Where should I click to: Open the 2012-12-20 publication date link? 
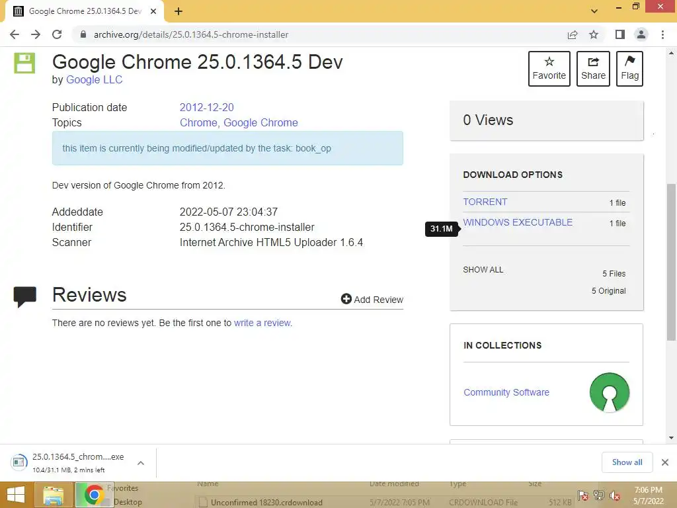[x=206, y=107]
